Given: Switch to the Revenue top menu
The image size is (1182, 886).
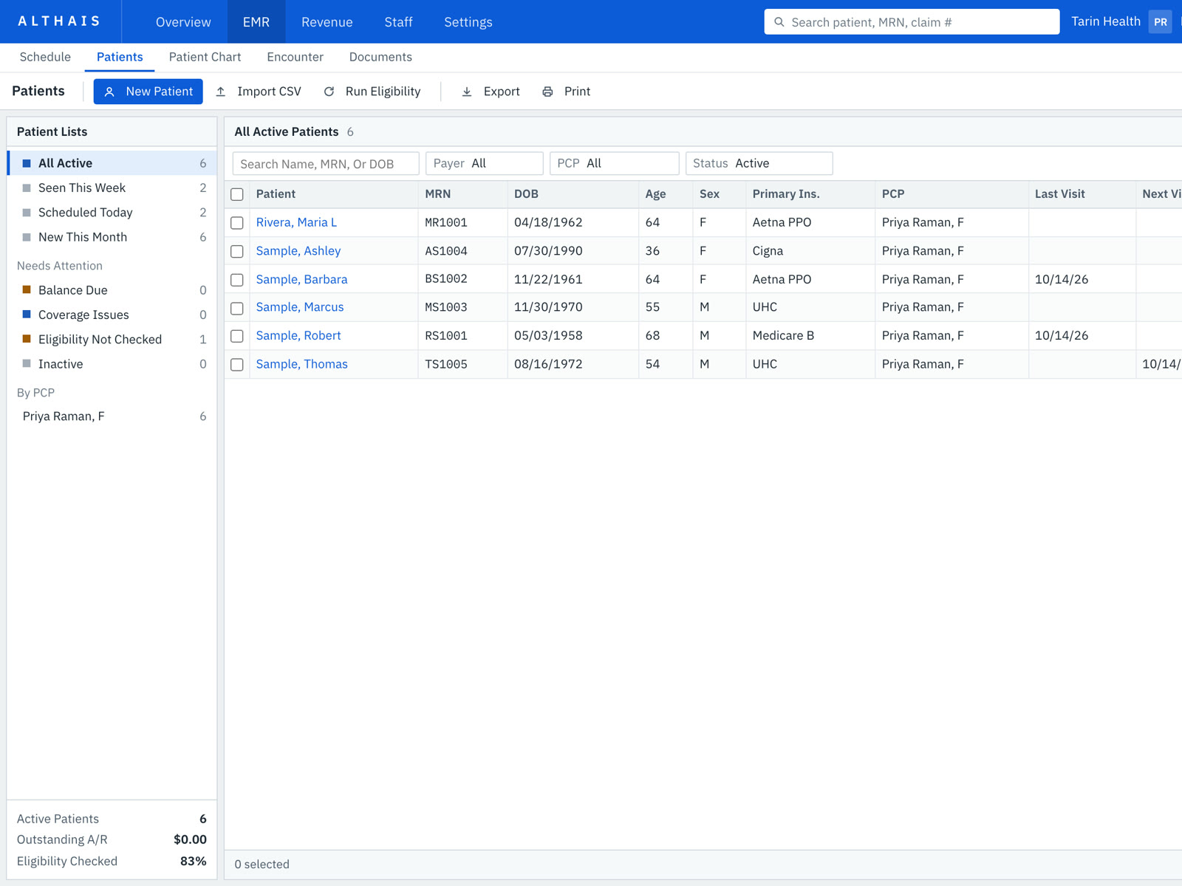Looking at the screenshot, I should [327, 22].
